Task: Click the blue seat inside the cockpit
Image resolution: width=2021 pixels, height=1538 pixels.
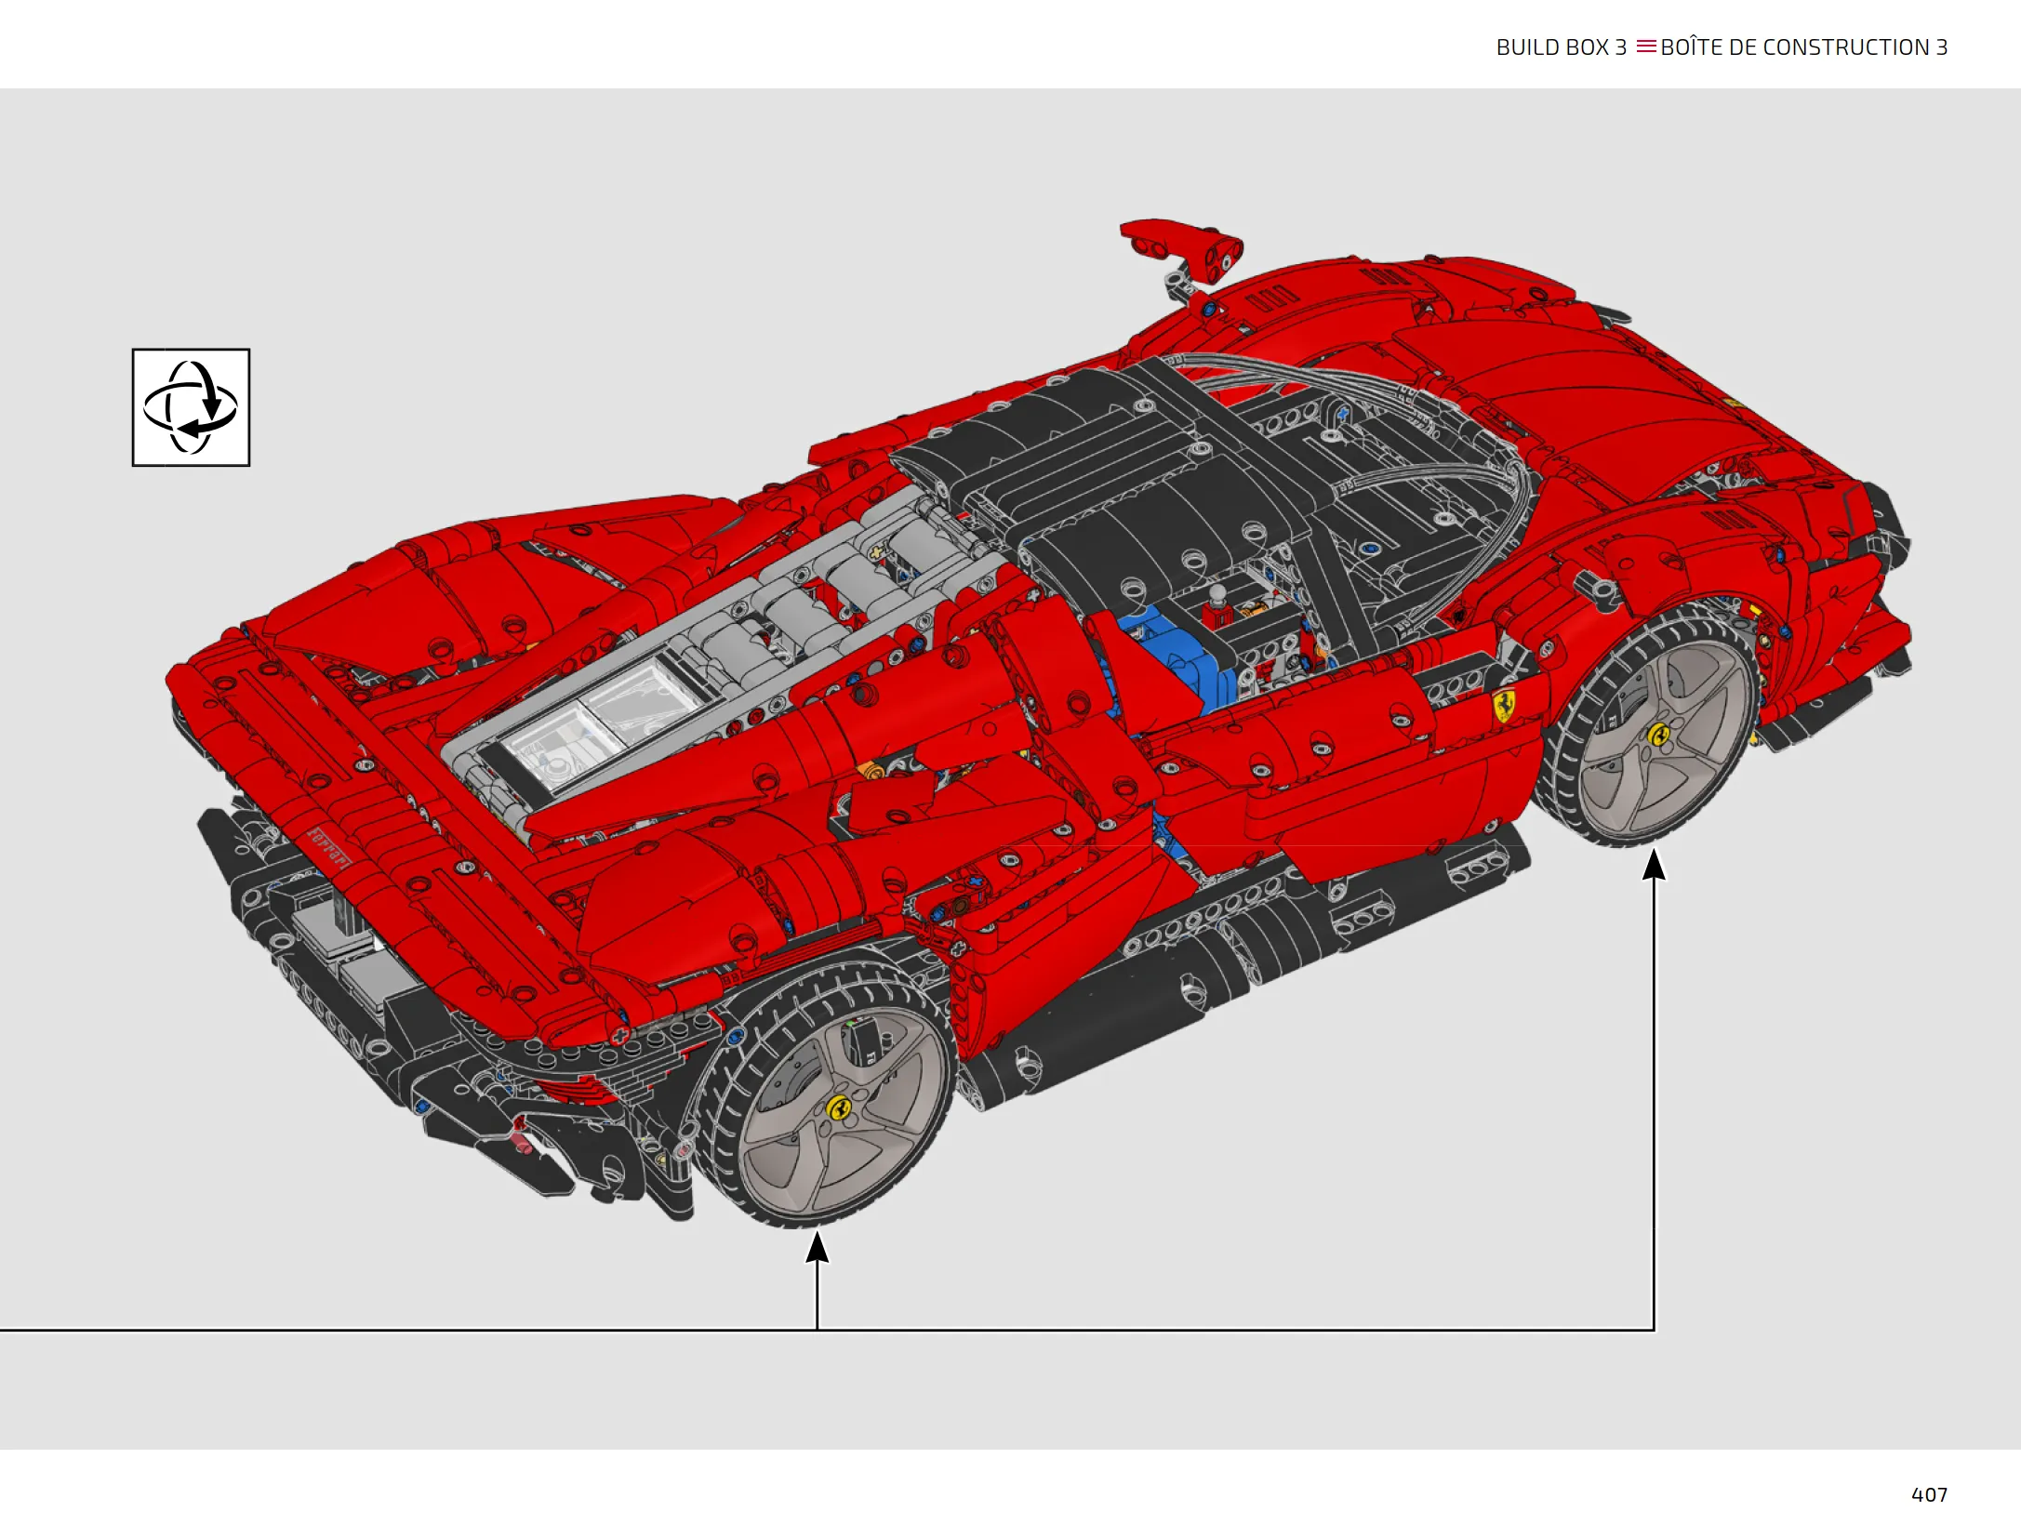Action: 1175,658
